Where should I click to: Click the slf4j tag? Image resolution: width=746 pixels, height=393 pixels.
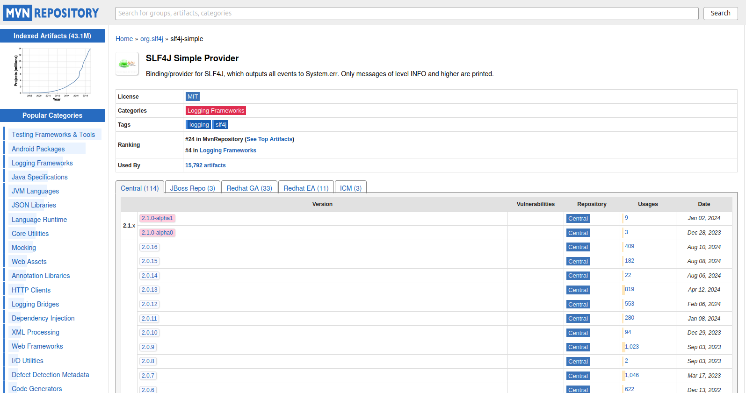point(221,125)
